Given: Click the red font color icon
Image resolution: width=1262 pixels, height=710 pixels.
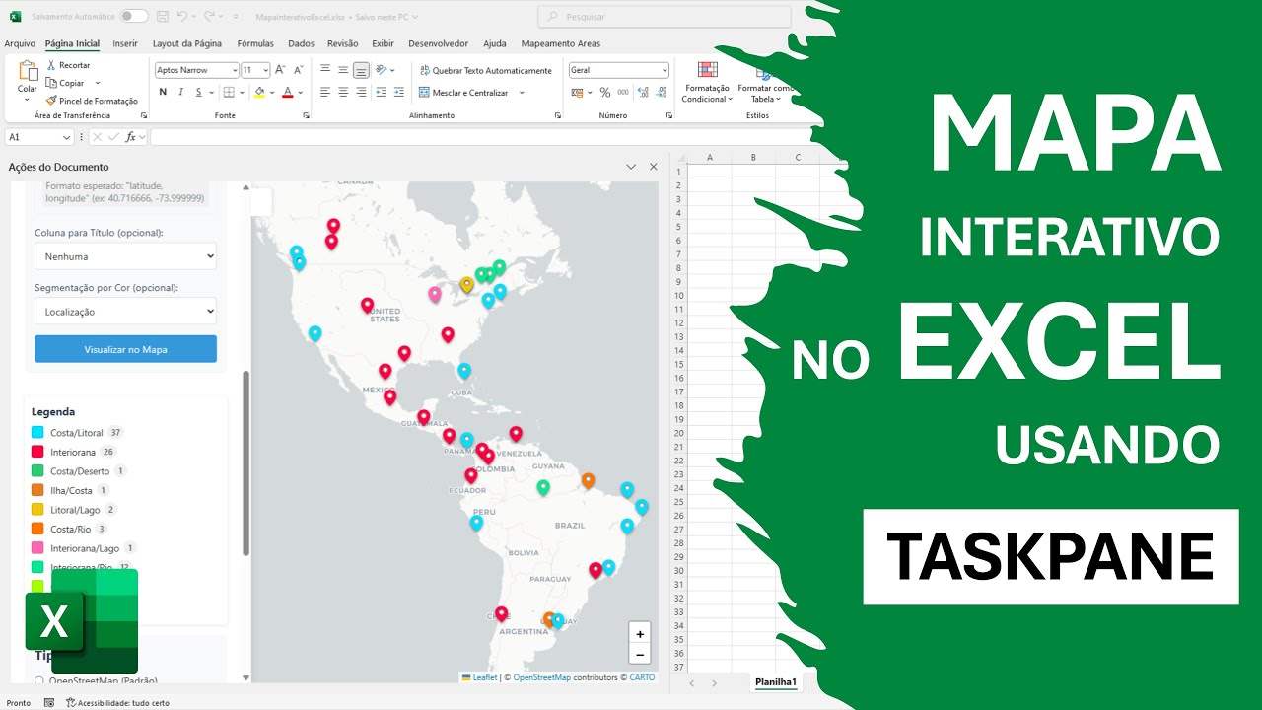Looking at the screenshot, I should point(288,92).
